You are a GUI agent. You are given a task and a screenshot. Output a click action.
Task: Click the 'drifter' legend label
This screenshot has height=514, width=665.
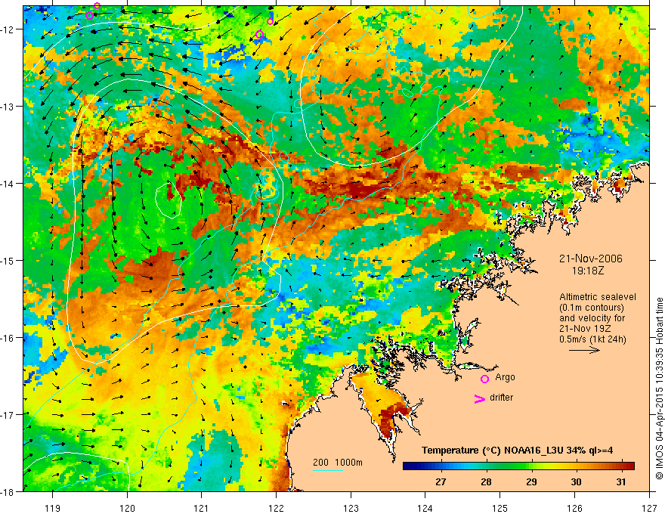point(501,398)
